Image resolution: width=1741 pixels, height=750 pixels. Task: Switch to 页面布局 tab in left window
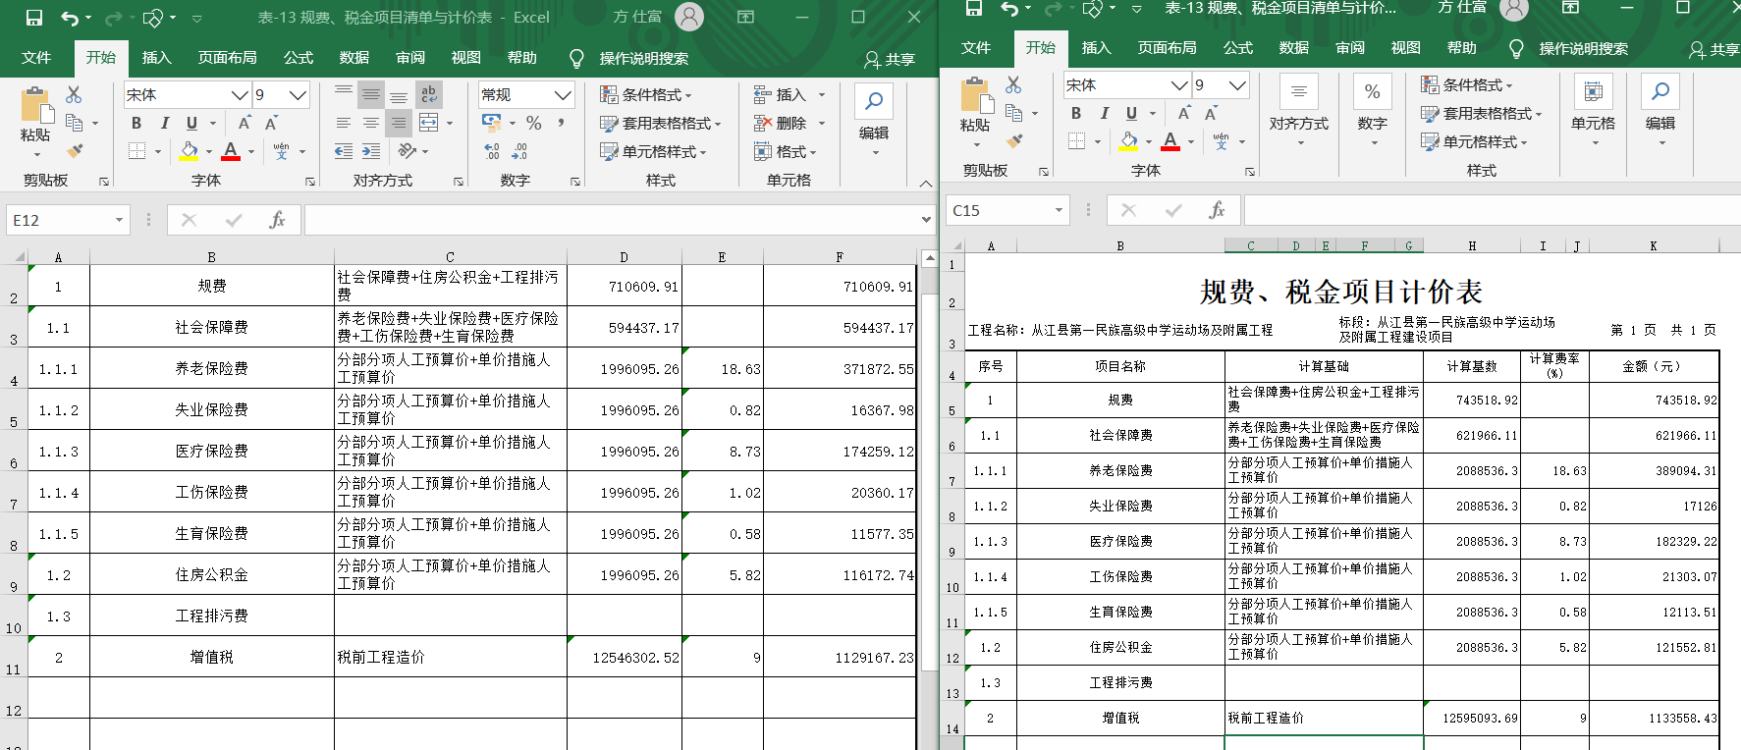click(x=227, y=58)
